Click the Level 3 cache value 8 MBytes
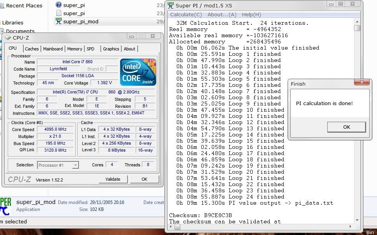The image size is (377, 235). tap(117, 150)
